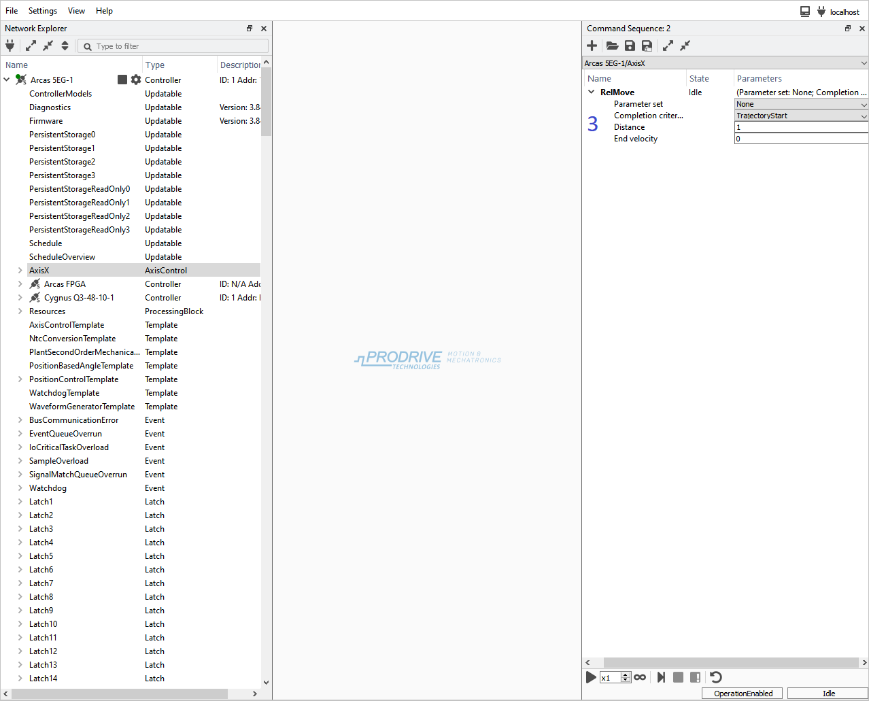Click the reset circular arrow icon

(715, 677)
